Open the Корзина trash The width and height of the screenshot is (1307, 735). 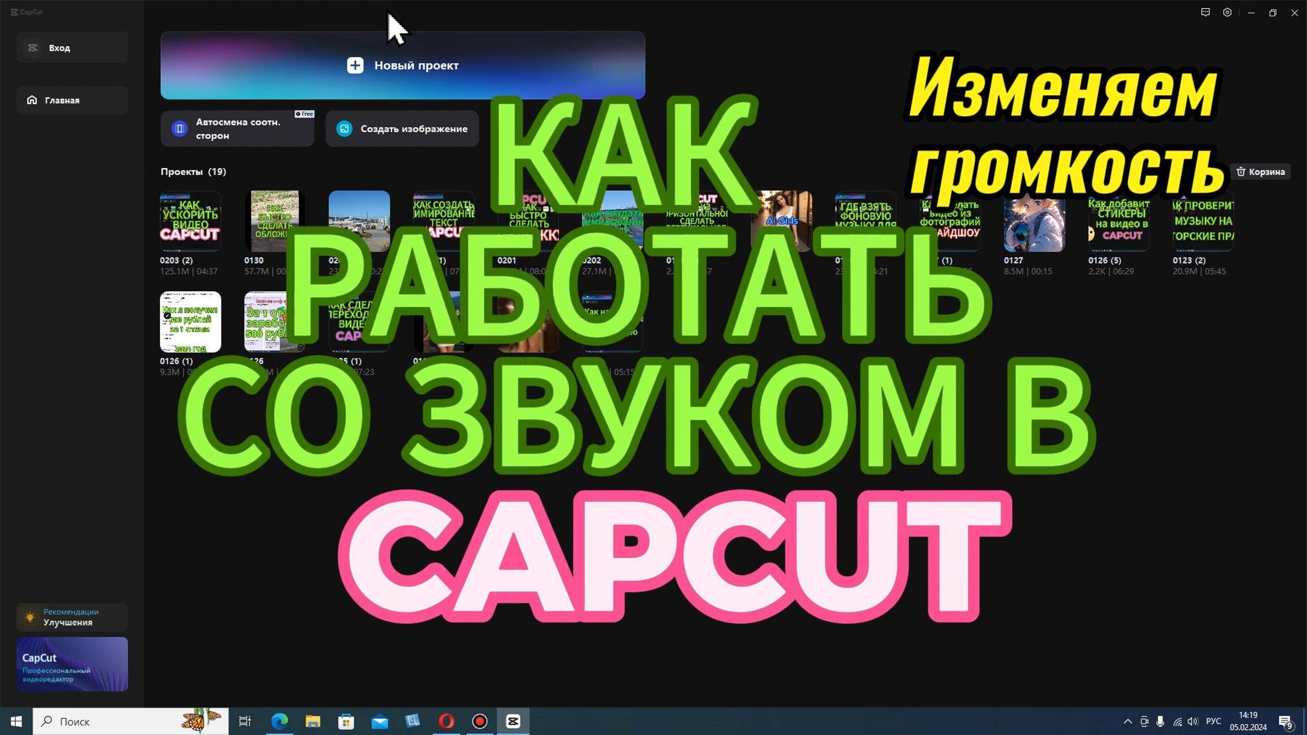click(x=1260, y=171)
